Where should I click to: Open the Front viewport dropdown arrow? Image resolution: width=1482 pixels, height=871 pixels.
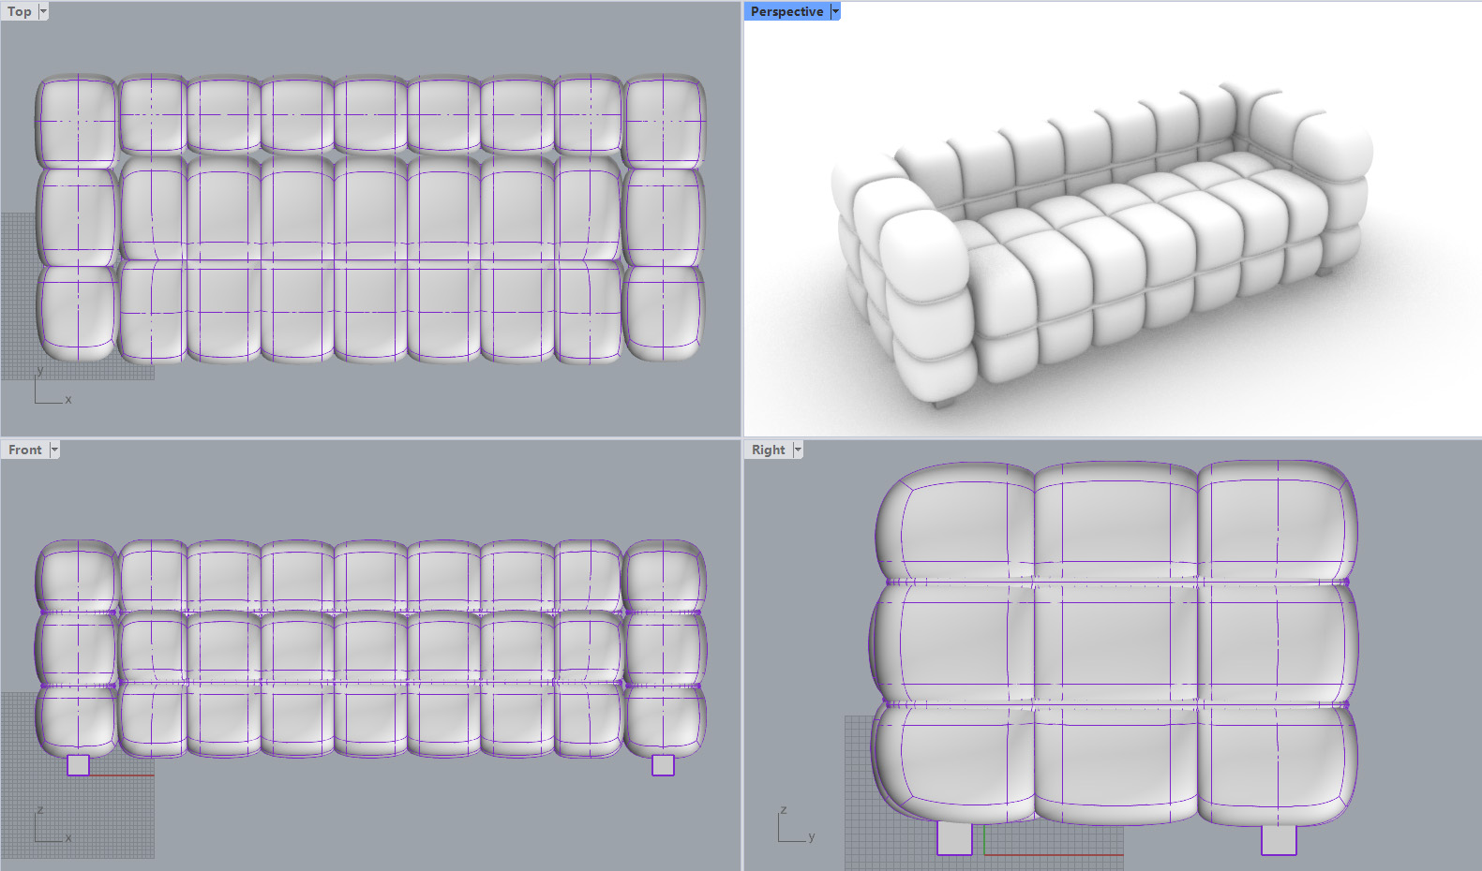pos(54,450)
